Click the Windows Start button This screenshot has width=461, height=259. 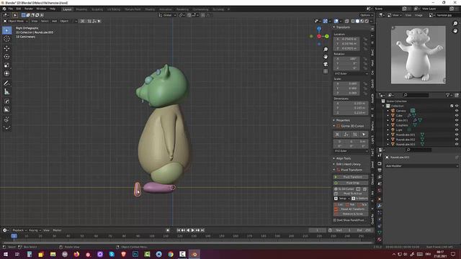click(x=5, y=254)
